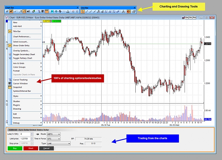Click the Desc button in chart title bar
This screenshot has width=222, height=160.
click(191, 17)
